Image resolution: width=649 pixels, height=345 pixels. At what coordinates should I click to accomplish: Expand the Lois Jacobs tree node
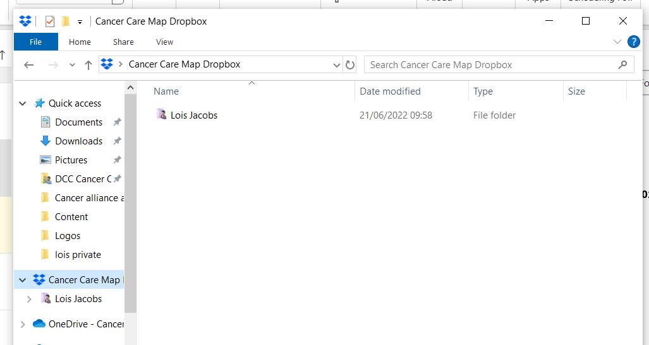coord(29,299)
